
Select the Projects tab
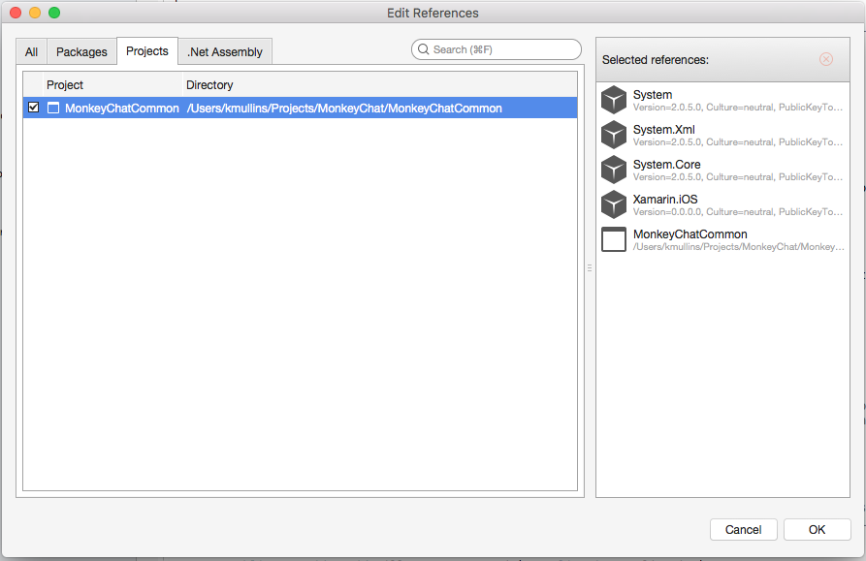point(147,51)
